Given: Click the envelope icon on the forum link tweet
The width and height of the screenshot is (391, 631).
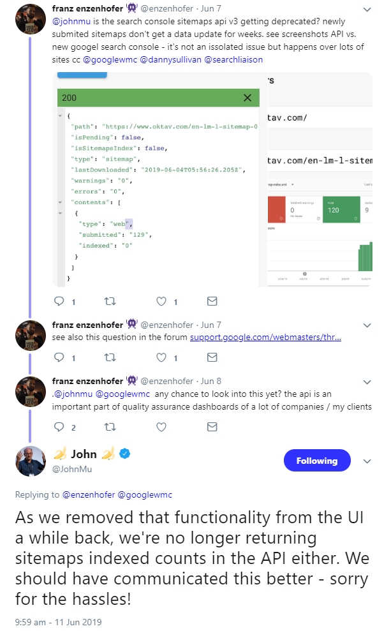Looking at the screenshot, I should 211,357.
